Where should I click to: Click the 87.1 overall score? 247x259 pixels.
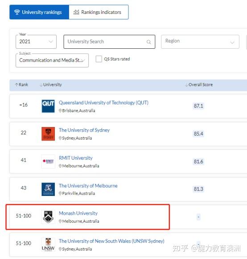click(198, 106)
